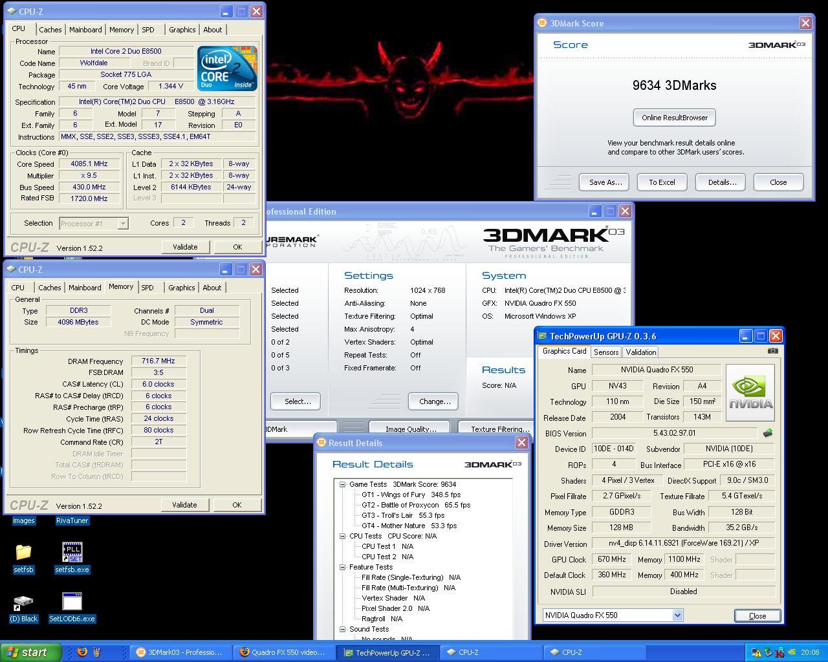The height and width of the screenshot is (662, 828).
Task: Click the 9634 3DMarks score text
Action: [x=674, y=85]
